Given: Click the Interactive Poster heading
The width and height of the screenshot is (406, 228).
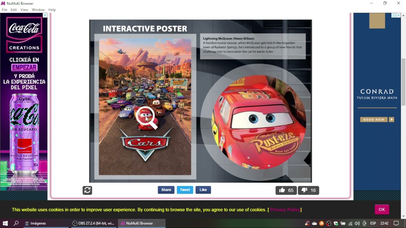Looking at the screenshot, I should coord(145,29).
